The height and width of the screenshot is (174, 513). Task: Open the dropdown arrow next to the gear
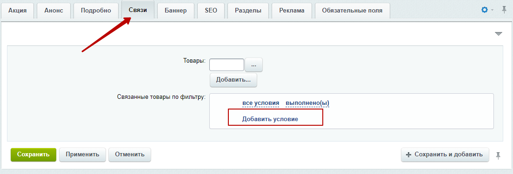[x=492, y=11]
